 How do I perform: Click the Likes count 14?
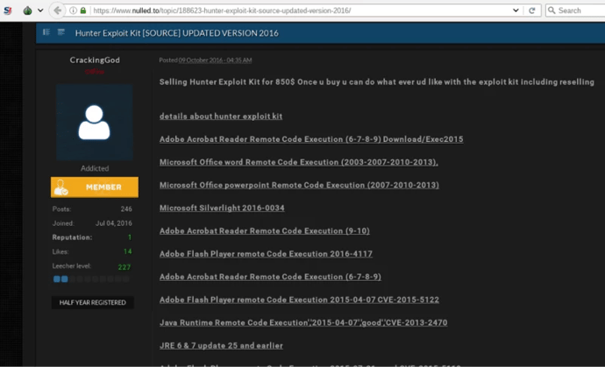pos(128,251)
